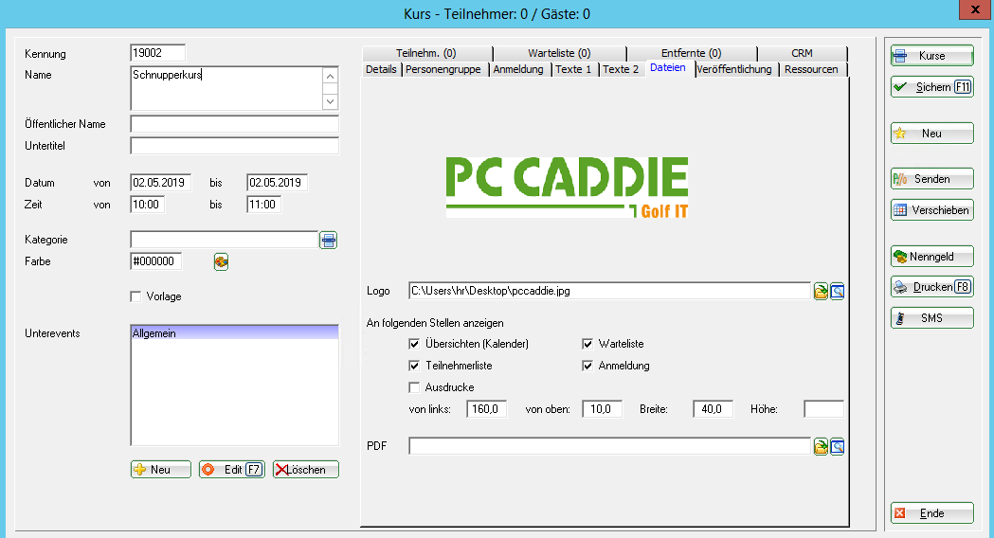
Task: Enable the Ausdrucke checkbox
Action: [414, 387]
